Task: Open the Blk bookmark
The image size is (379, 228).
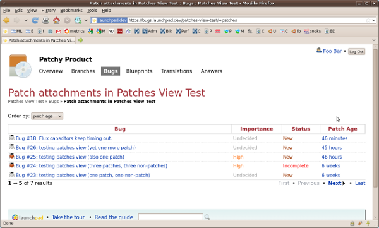Action: pos(166,31)
